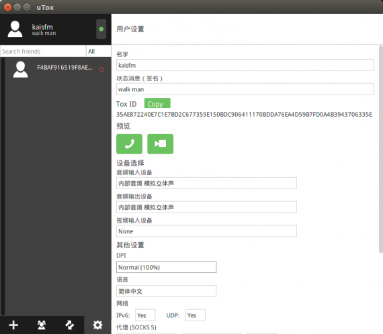Start the audio call preview button
This screenshot has height=334, width=383.
click(x=129, y=144)
